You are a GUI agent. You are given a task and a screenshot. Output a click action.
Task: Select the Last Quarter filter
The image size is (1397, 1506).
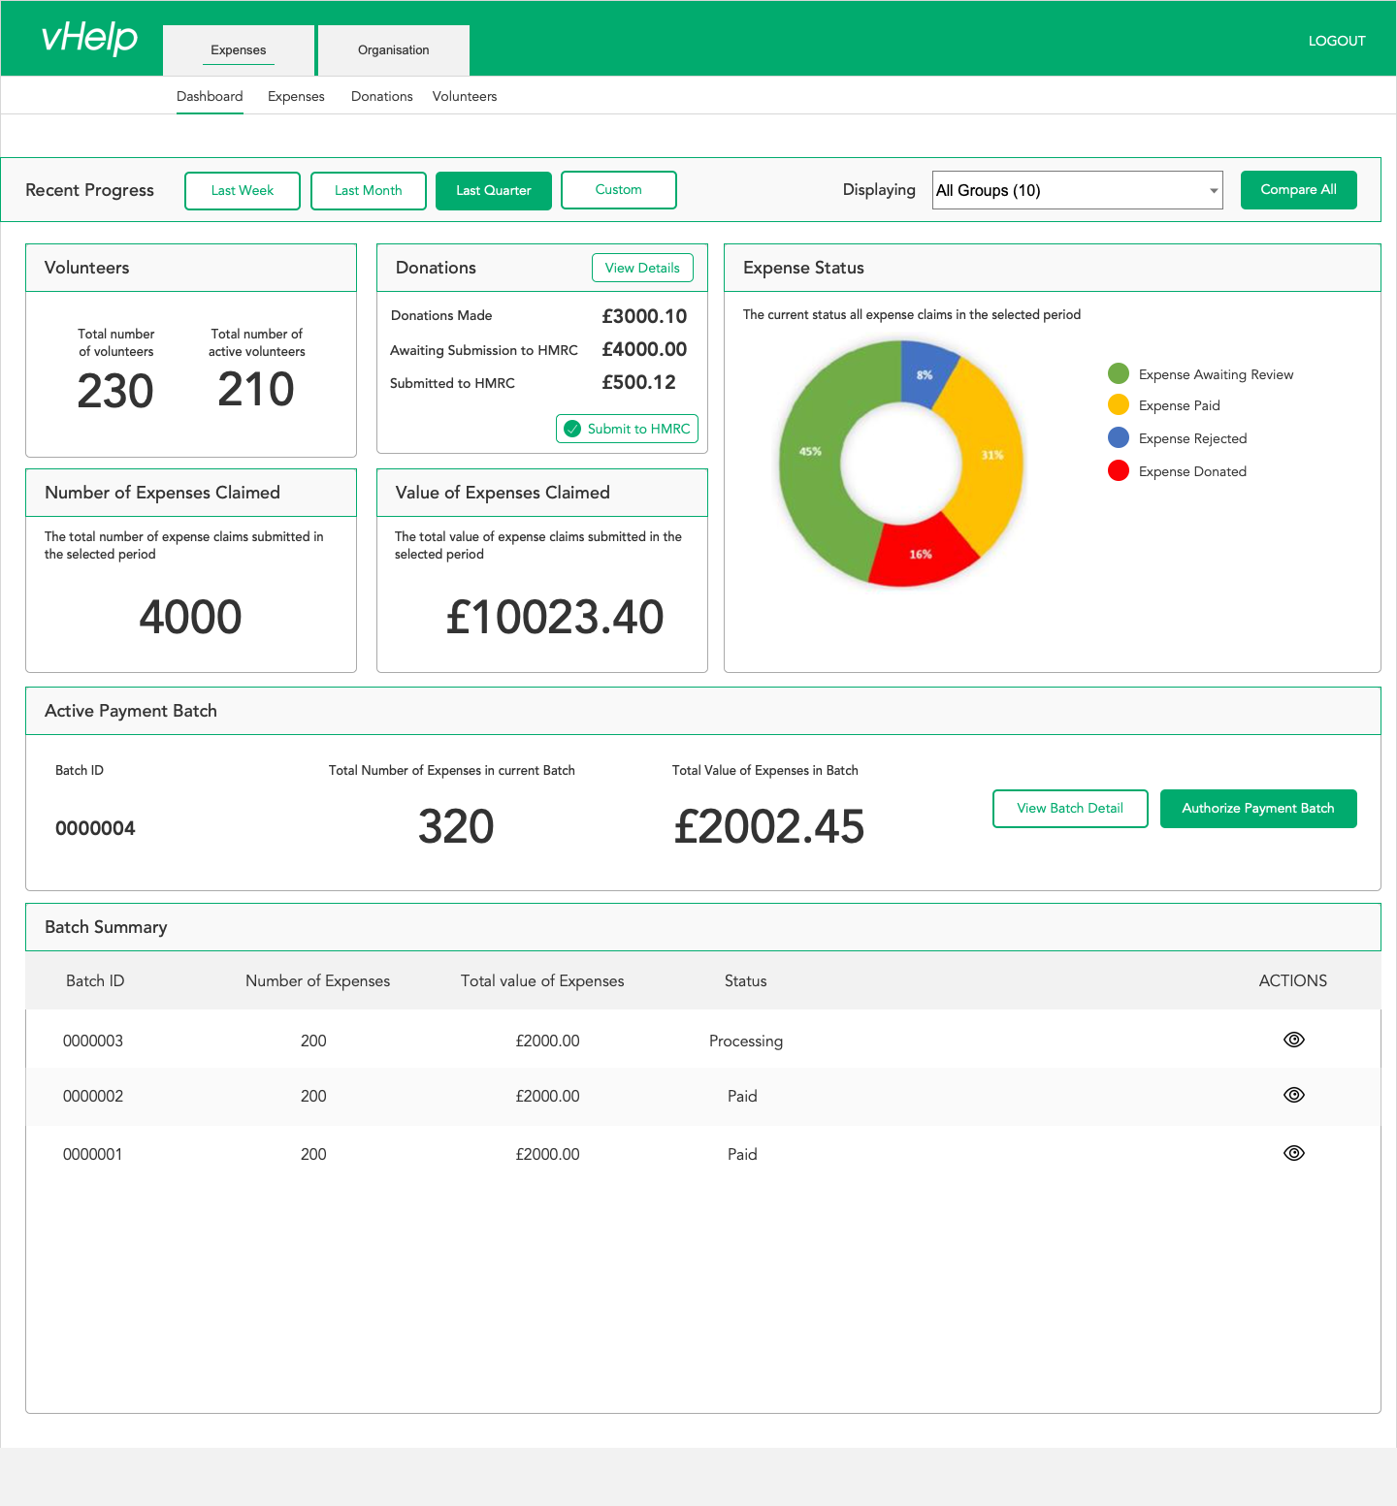tap(494, 190)
